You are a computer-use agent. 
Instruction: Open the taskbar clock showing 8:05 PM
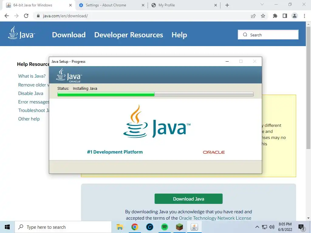pyautogui.click(x=285, y=227)
